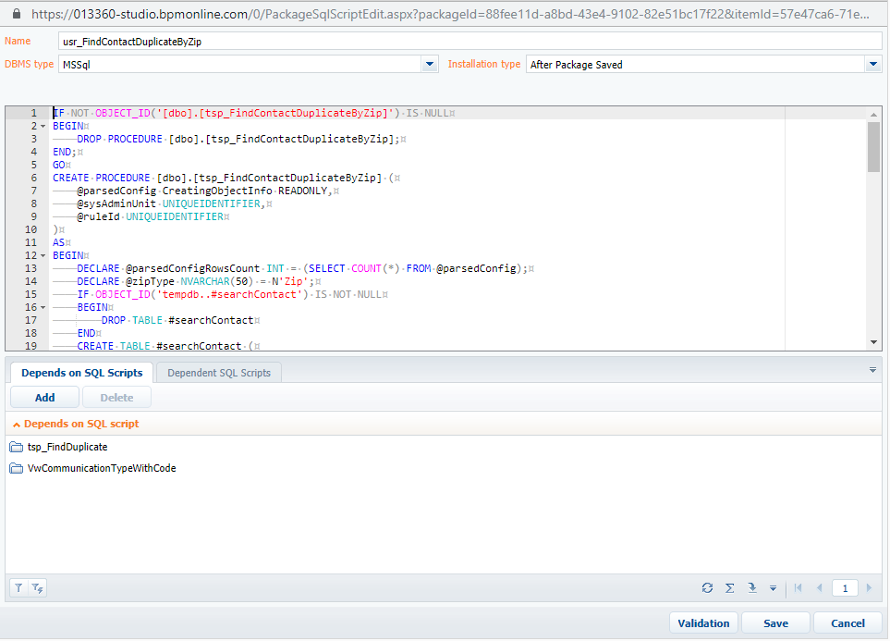Image resolution: width=890 pixels, height=641 pixels.
Task: Click the export download arrow icon
Action: tap(752, 588)
